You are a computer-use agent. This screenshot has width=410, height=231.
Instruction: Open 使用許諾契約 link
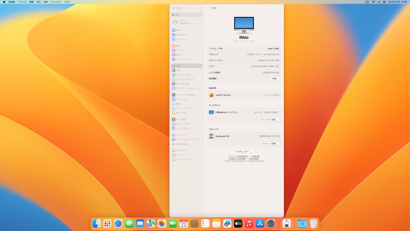254,159
